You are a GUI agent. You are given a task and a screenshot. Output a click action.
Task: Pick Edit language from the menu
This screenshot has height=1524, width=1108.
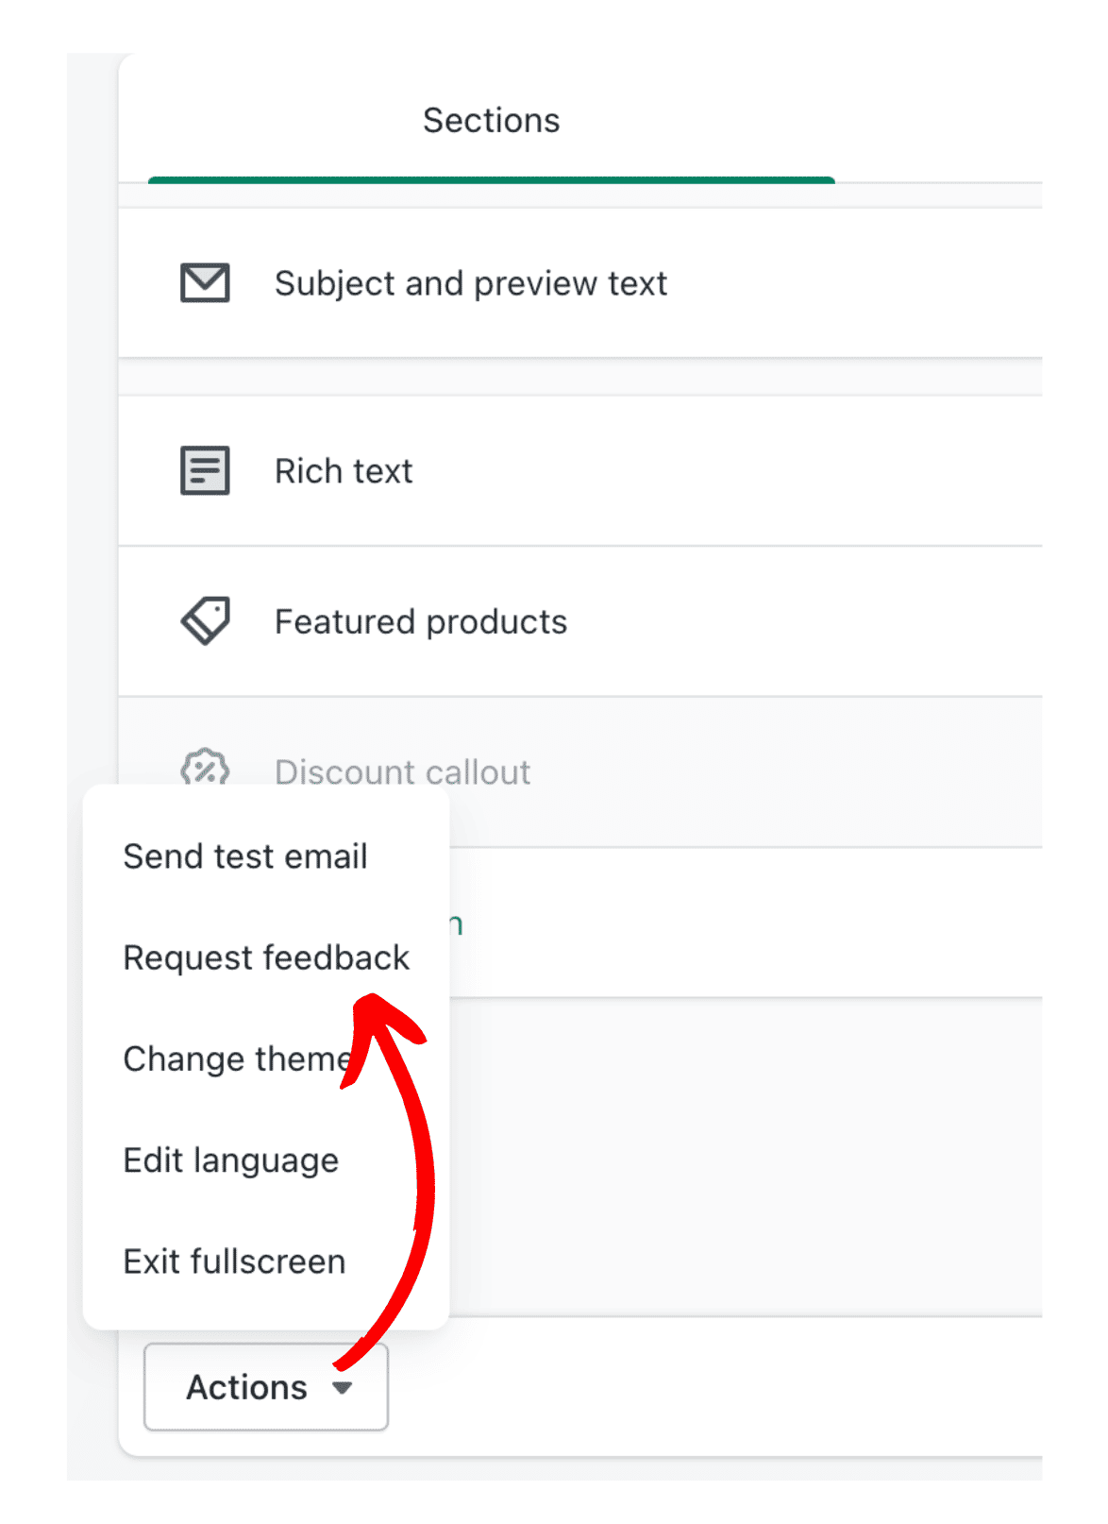(231, 1160)
